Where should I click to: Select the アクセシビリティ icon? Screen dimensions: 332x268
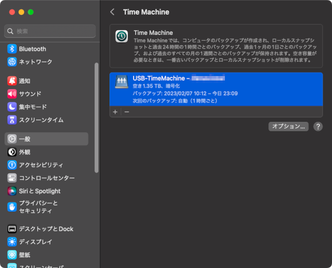(x=12, y=165)
